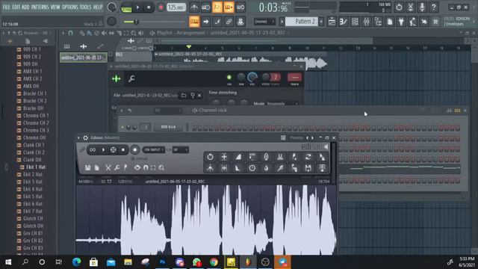Toggle the 808 Kick channel mute LED
478x269 pixels.
(122, 127)
